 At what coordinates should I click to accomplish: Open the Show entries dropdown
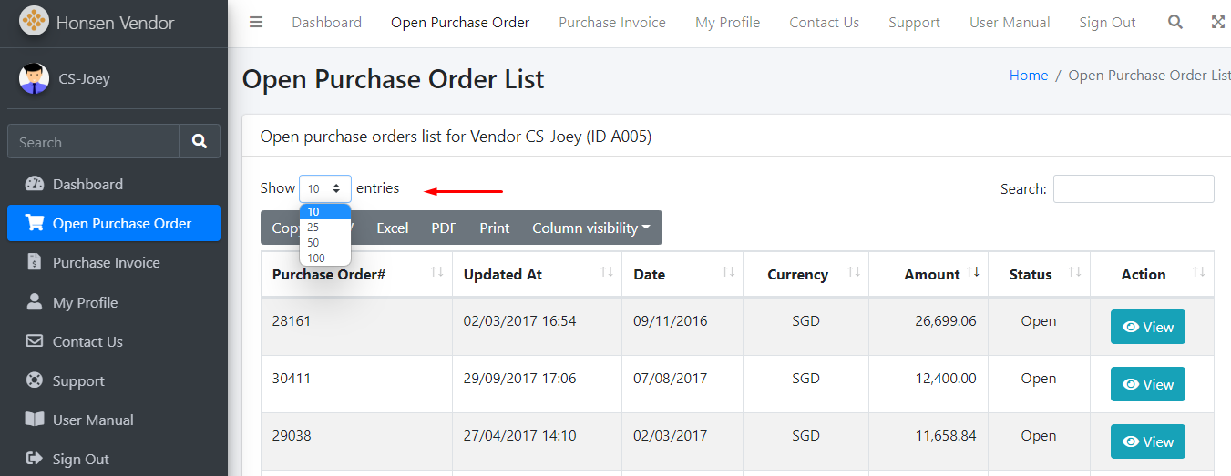[324, 188]
